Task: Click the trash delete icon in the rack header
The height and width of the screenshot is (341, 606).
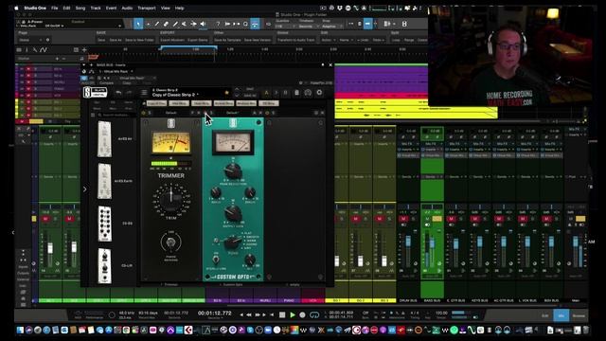Action: (296, 93)
